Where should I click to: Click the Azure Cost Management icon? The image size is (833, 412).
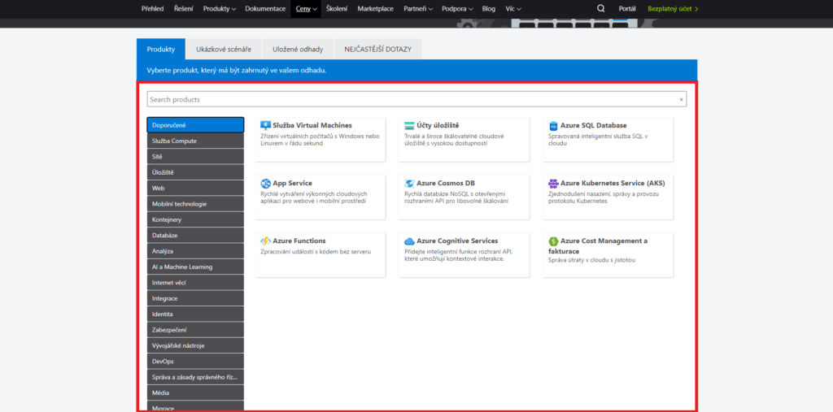point(553,241)
